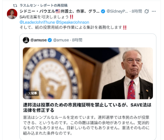The width and height of the screenshot is (164, 140).
Task: Open the three-dot more options menu
Action: pos(154,11)
